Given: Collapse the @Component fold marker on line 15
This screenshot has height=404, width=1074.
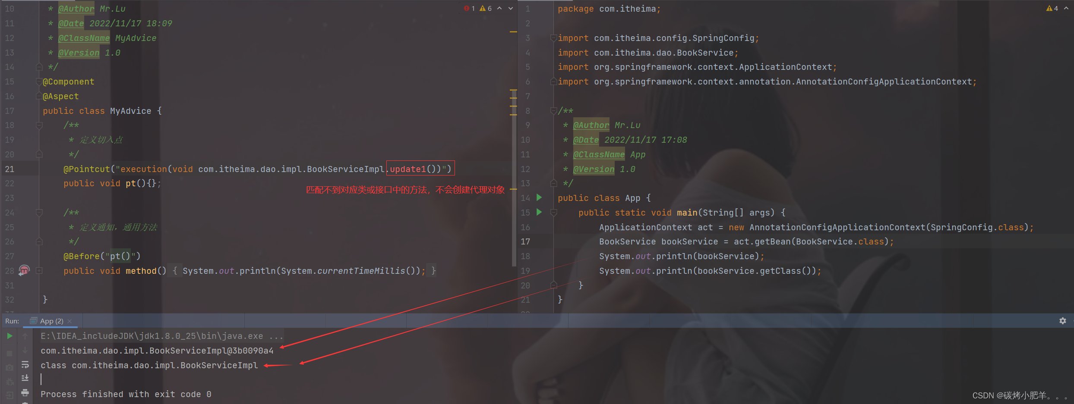Looking at the screenshot, I should (x=39, y=81).
